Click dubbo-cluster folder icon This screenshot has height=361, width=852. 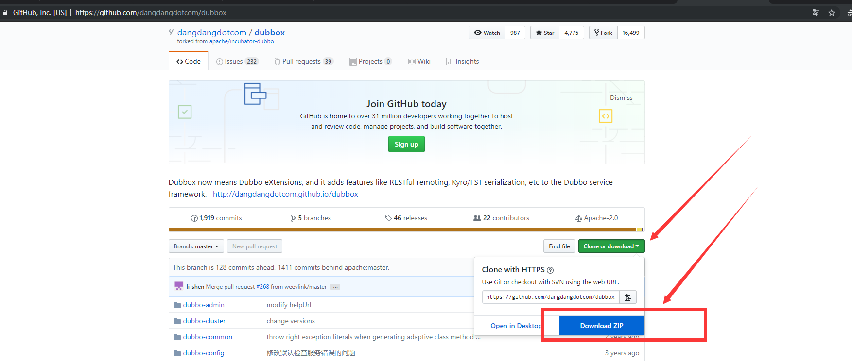click(177, 321)
